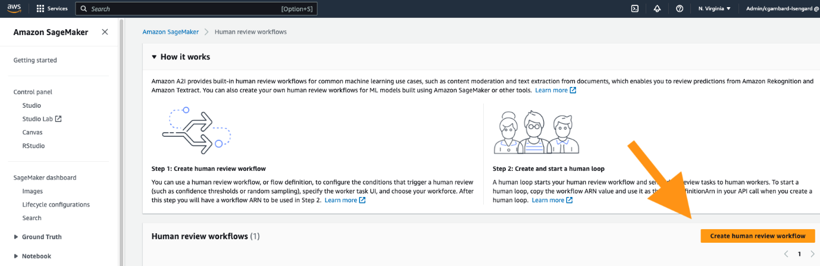Open Learn more link under Step 2

tap(552, 201)
